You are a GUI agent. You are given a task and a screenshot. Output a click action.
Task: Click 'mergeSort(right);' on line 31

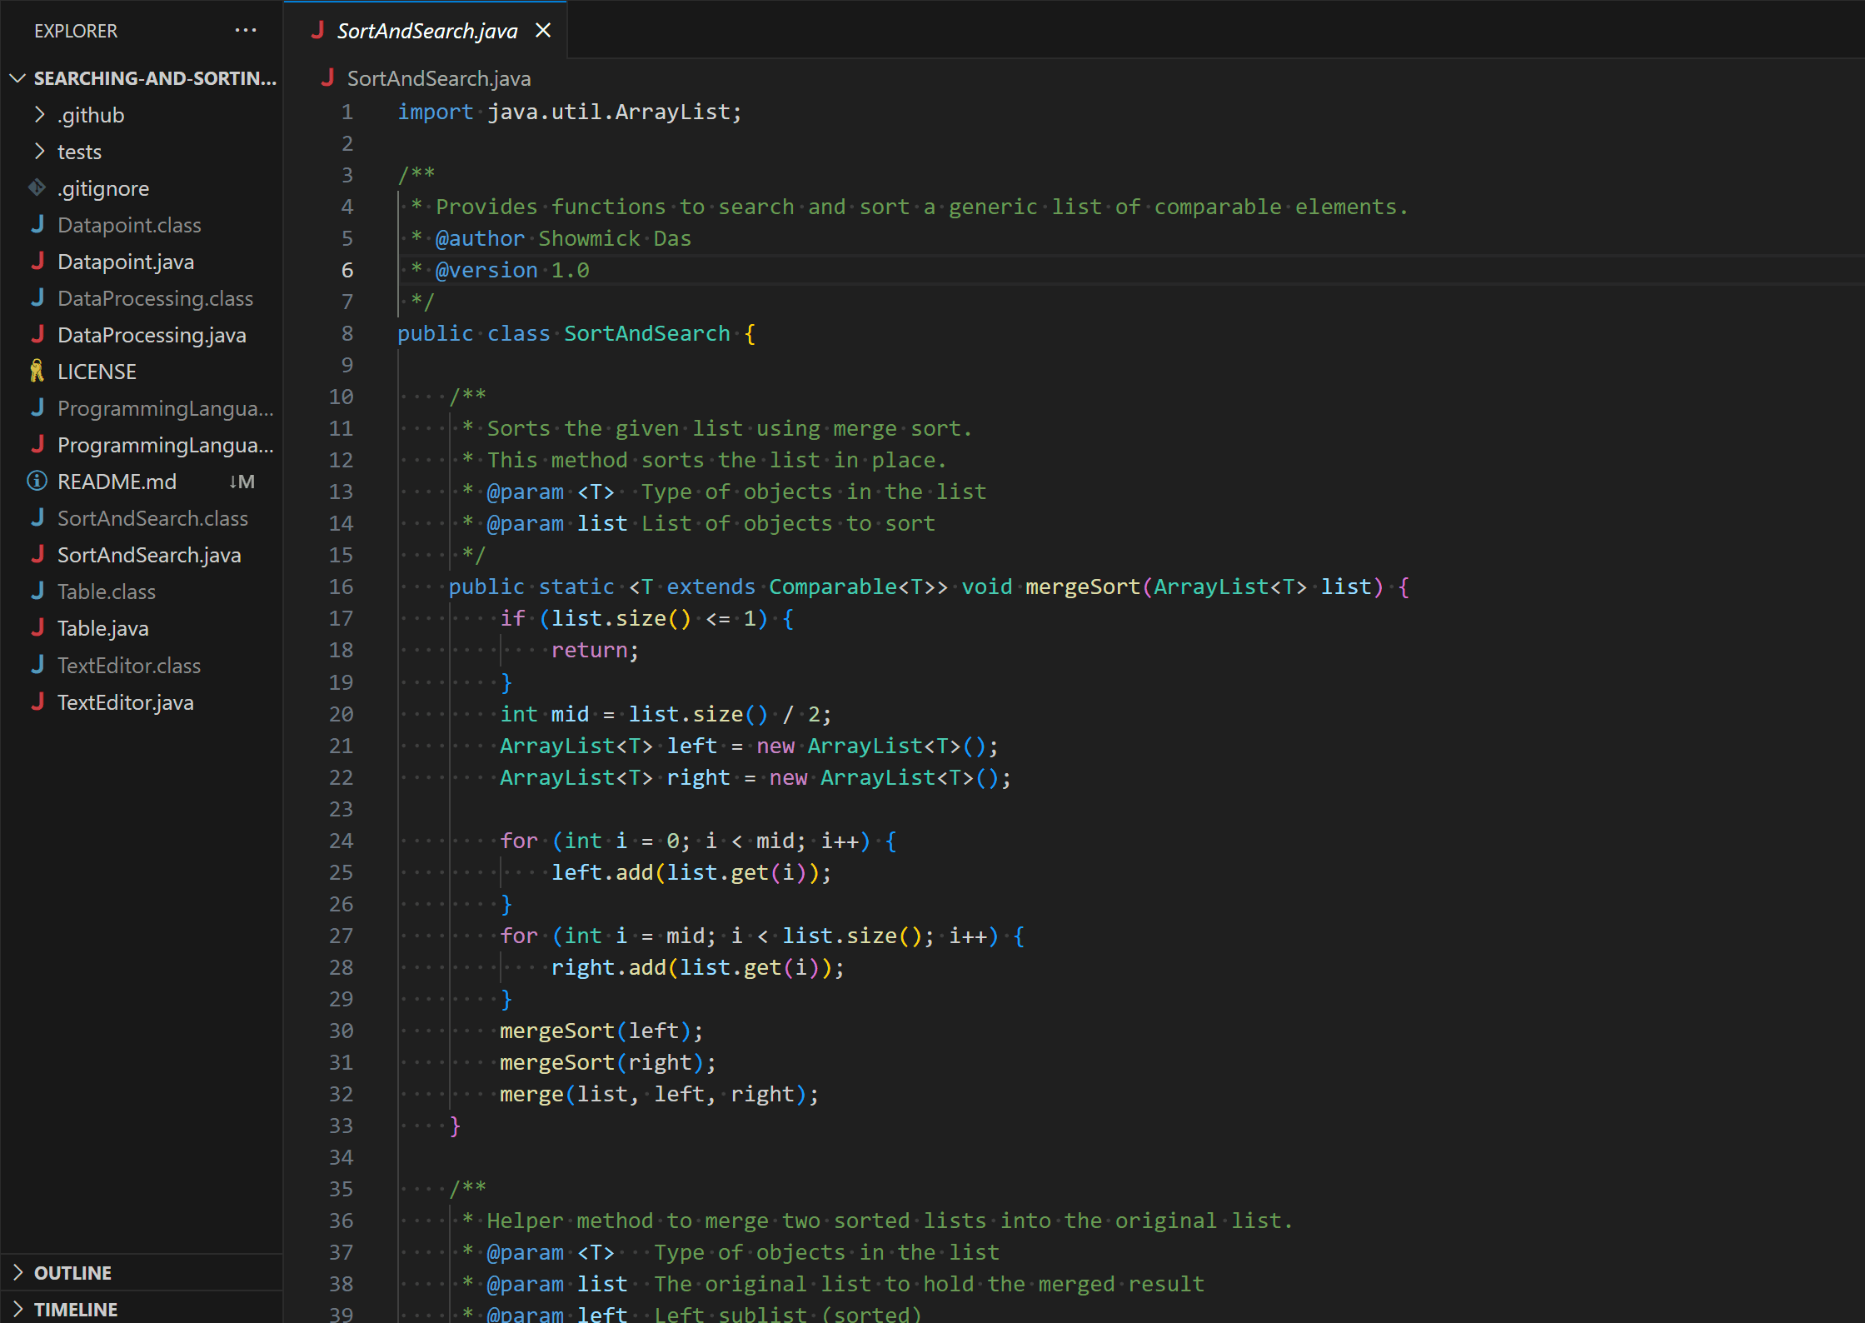click(607, 1062)
